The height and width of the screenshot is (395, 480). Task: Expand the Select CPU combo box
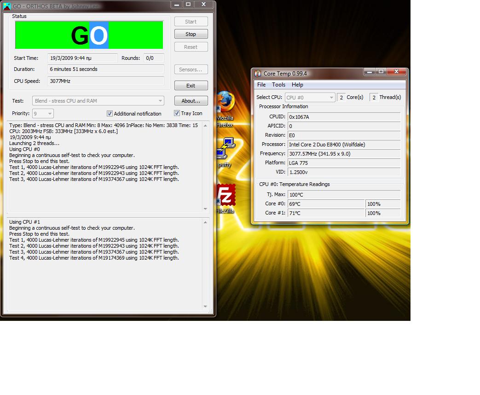tap(310, 98)
